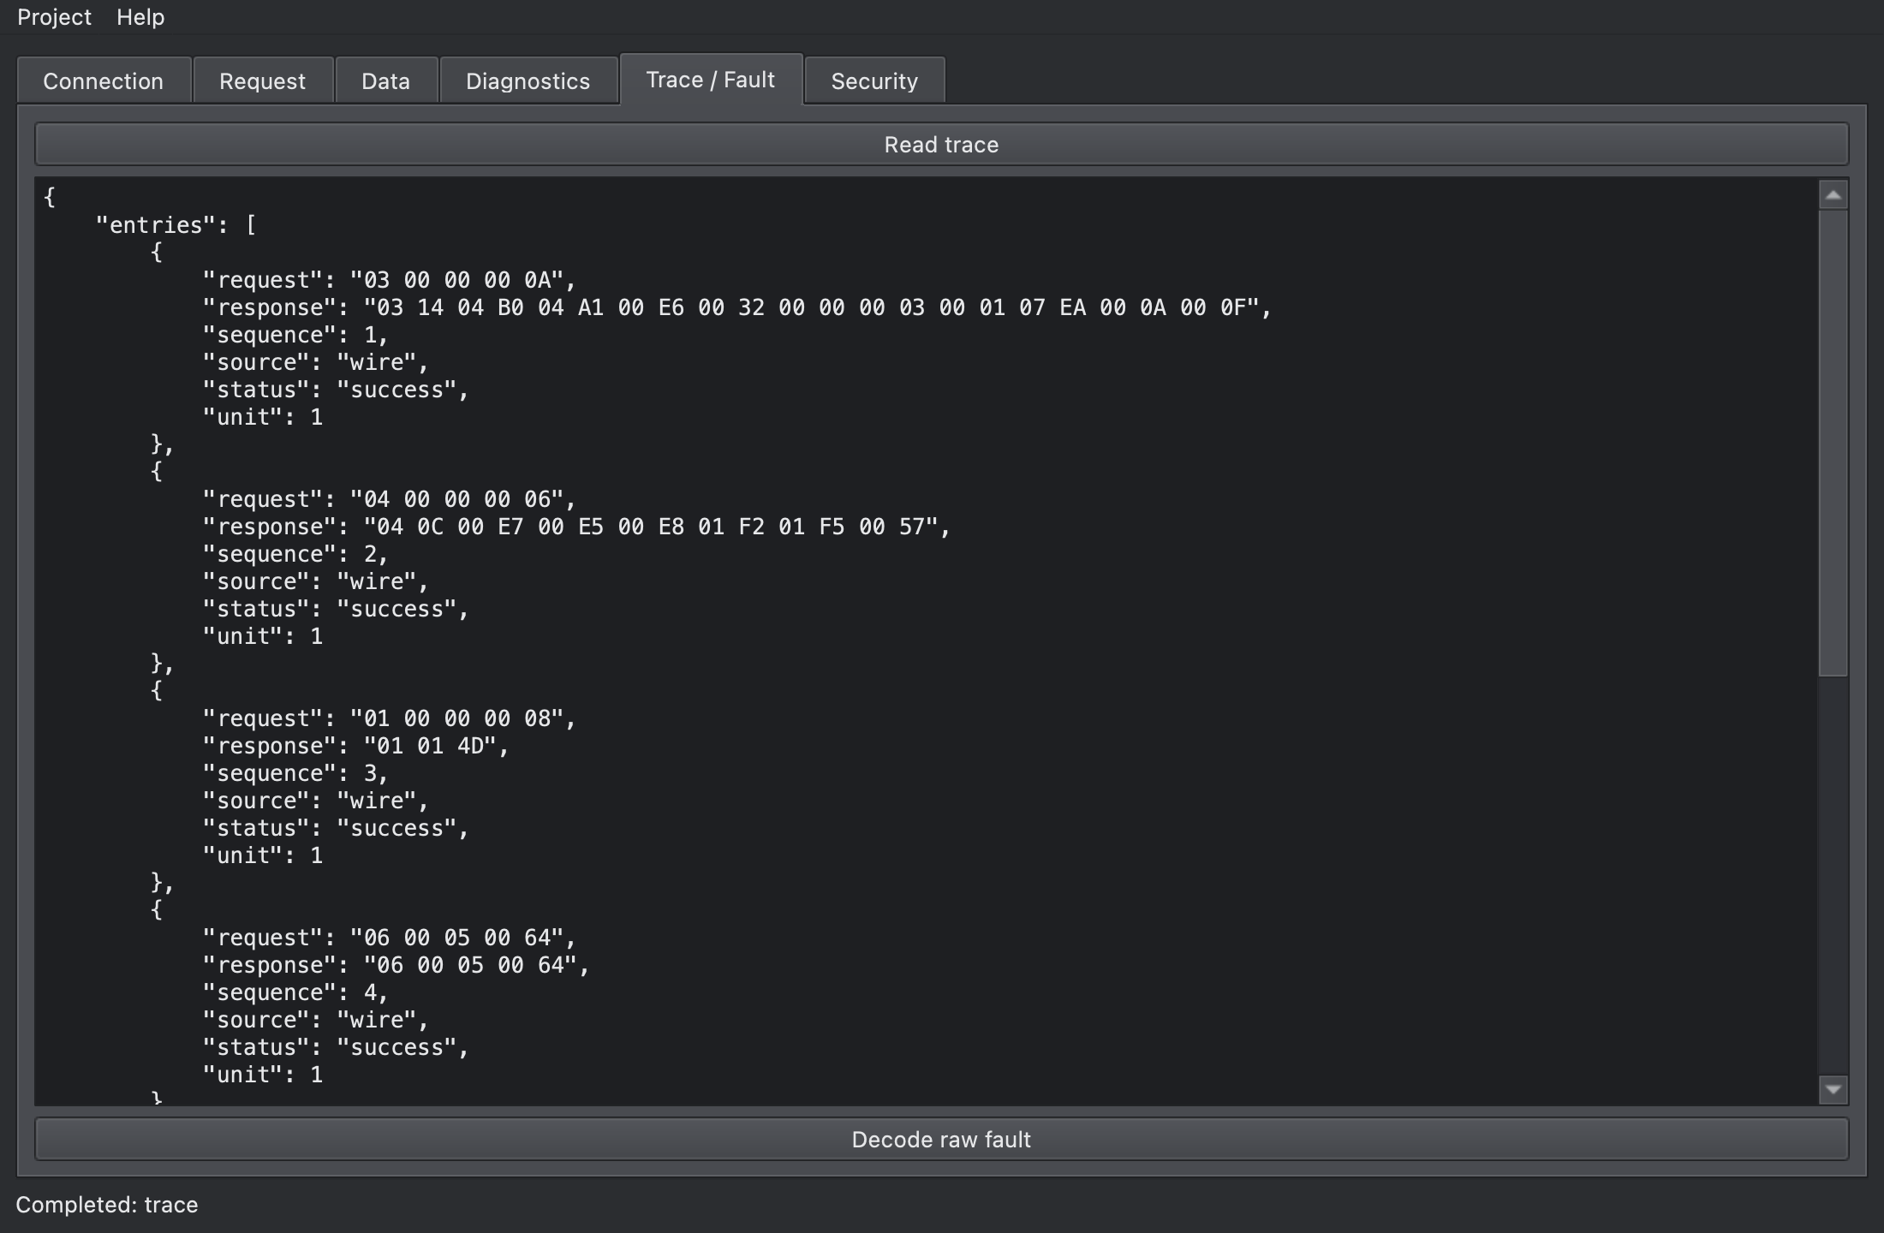Image resolution: width=1884 pixels, height=1233 pixels.
Task: Switch to the Request tab
Action: click(263, 81)
